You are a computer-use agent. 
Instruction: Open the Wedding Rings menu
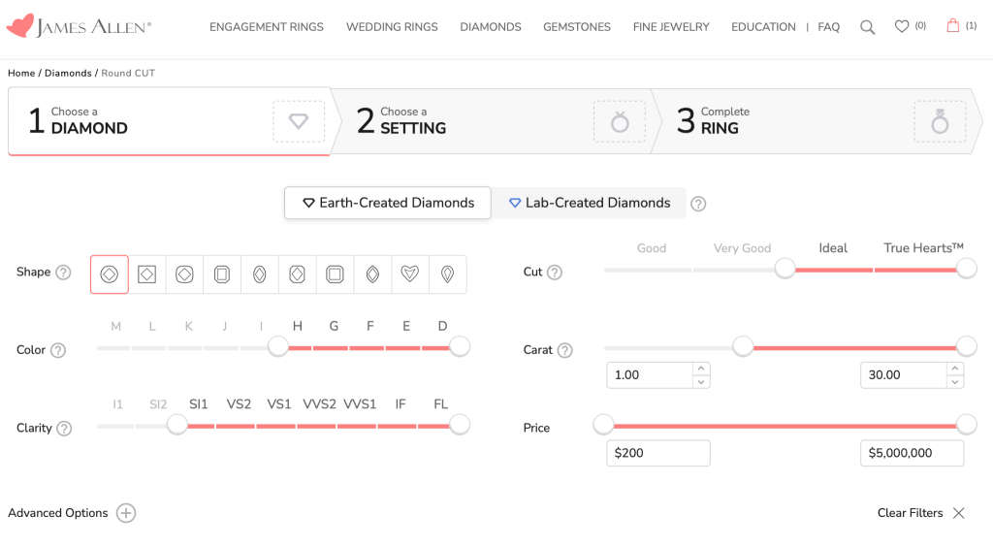coord(392,27)
